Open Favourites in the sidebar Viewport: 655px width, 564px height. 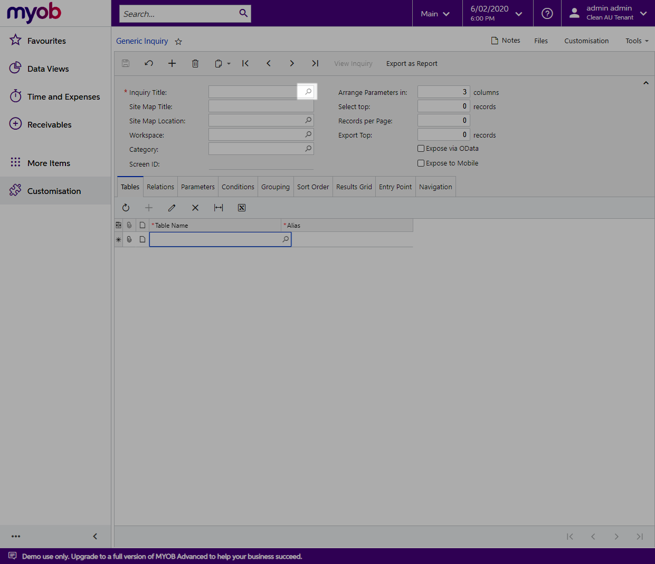55,41
